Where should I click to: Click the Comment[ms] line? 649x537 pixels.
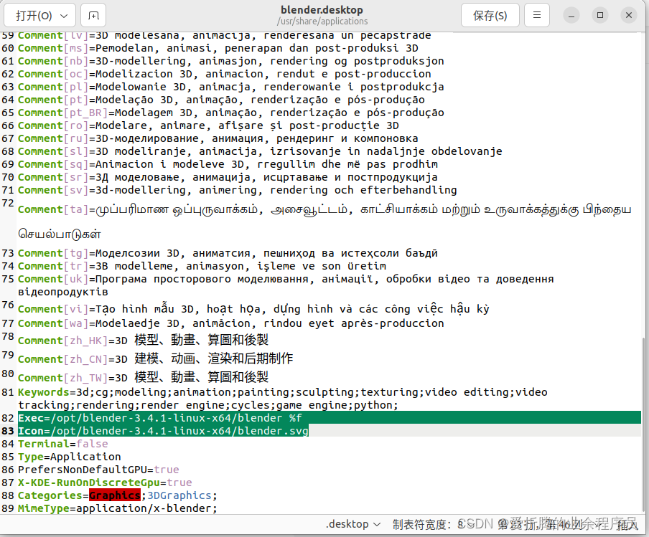(x=218, y=48)
